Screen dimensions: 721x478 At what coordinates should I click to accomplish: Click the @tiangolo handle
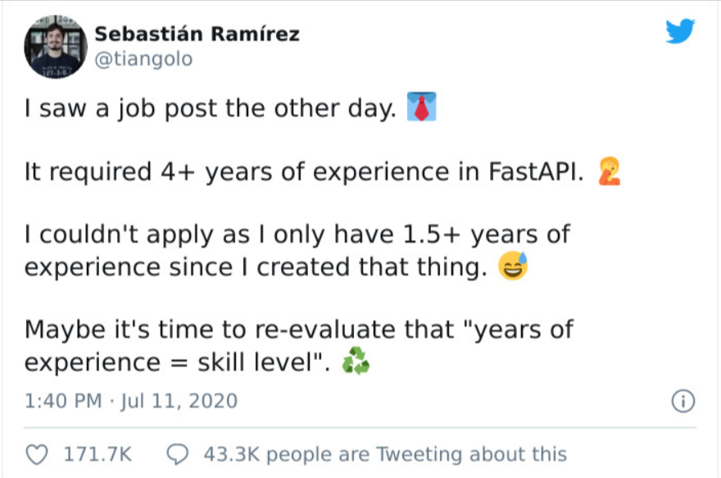point(144,60)
